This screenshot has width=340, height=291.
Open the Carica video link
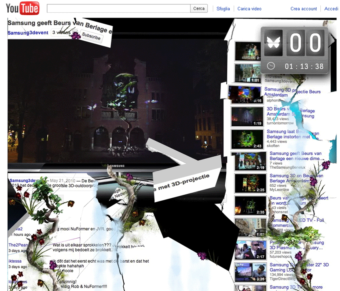(249, 9)
